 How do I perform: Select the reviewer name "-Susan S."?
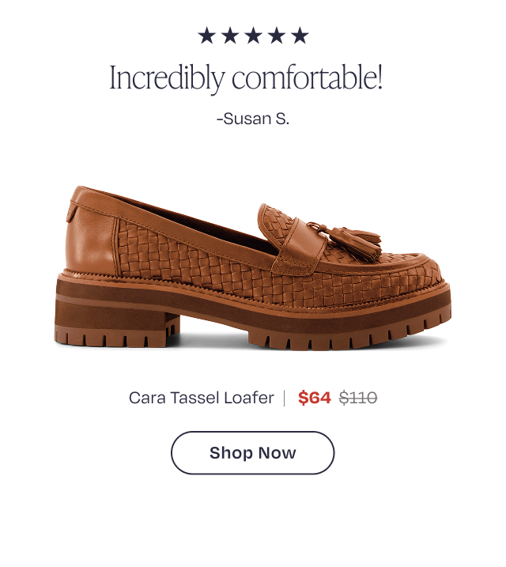click(253, 120)
